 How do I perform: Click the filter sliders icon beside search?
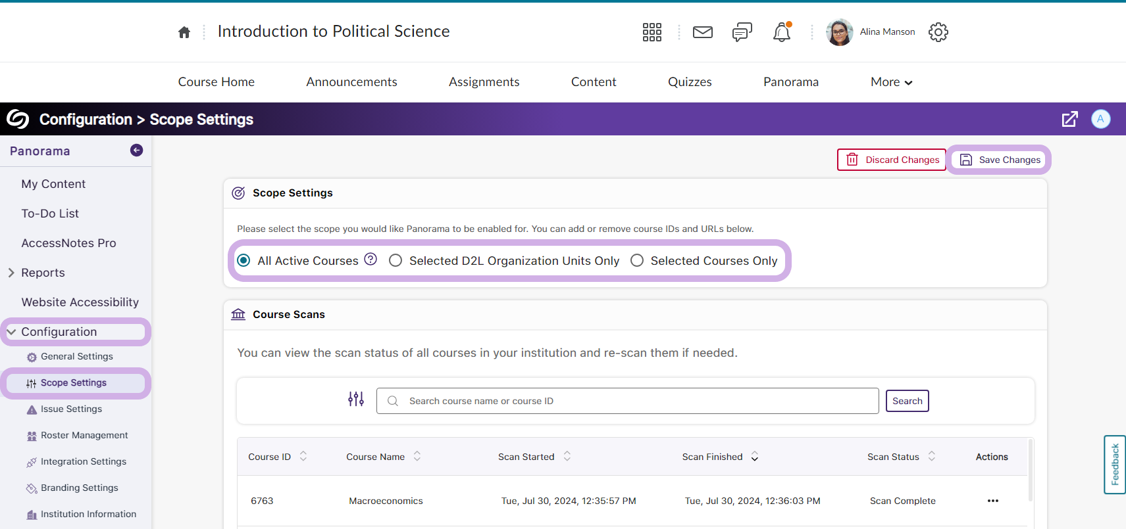coord(356,399)
